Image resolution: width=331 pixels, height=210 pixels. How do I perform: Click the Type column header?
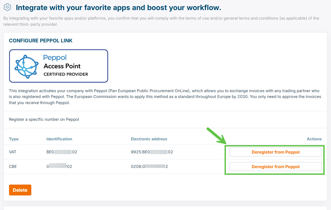coord(14,139)
